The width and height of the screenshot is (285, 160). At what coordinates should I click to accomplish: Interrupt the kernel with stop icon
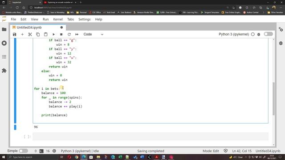click(61, 34)
